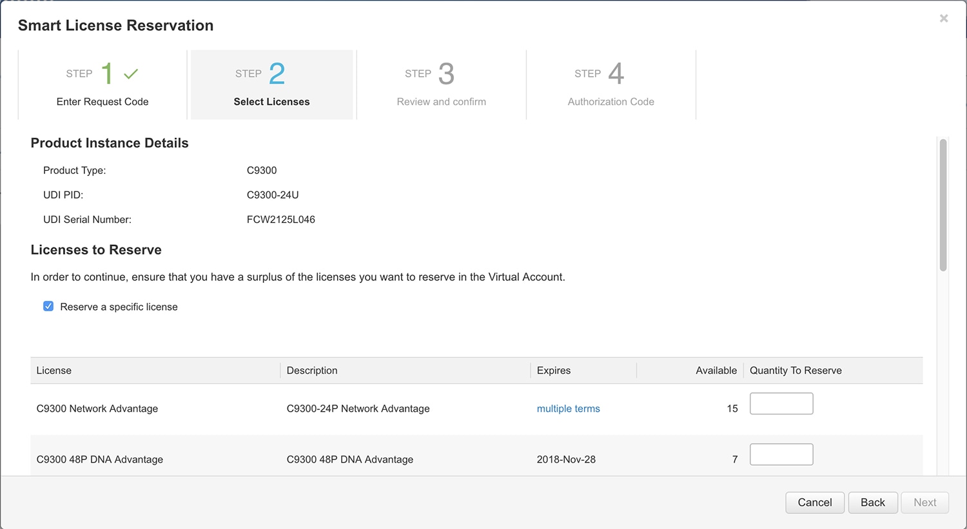Viewport: 967px width, 529px height.
Task: Click the 2018-Nov-28 expiry date
Action: coord(566,459)
